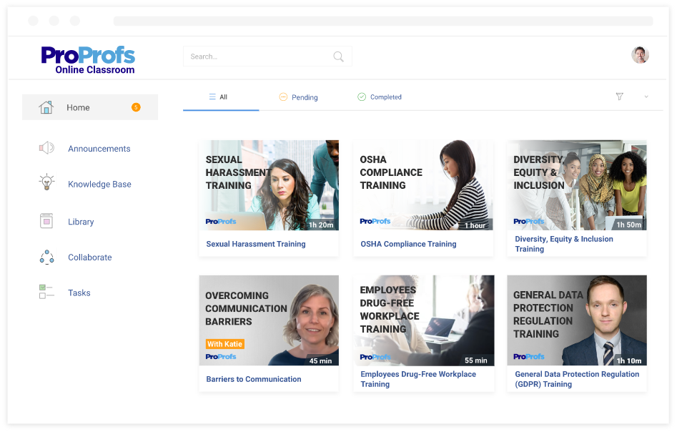Image resolution: width=677 pixels, height=432 pixels.
Task: Click the Barriers to Communication thumbnail
Action: (x=269, y=320)
